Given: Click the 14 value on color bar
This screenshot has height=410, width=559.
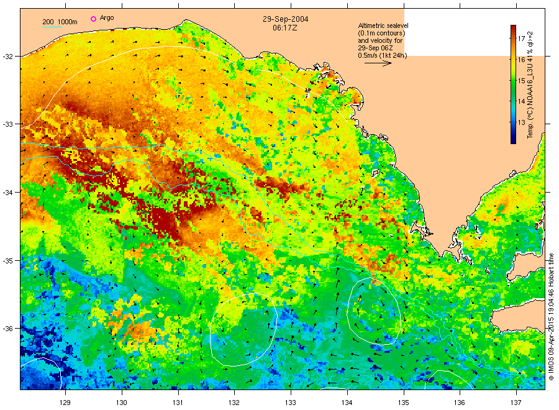Looking at the screenshot, I should click(521, 101).
